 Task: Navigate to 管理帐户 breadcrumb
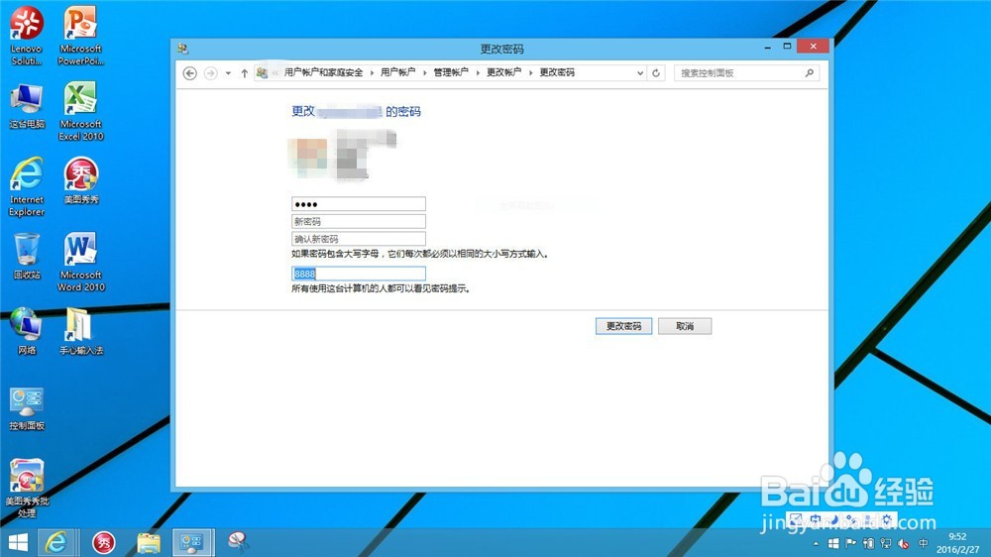click(x=451, y=72)
